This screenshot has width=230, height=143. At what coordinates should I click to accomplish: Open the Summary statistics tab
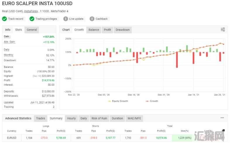[x=56, y=118]
